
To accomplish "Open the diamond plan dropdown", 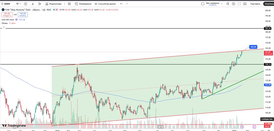I will [x=19, y=4].
